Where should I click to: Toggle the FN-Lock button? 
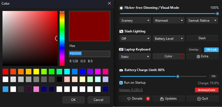click(211, 50)
